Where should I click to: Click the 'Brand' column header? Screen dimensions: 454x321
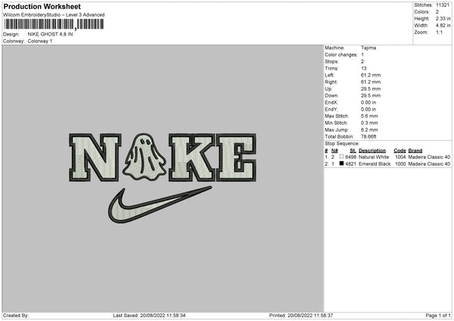415,151
